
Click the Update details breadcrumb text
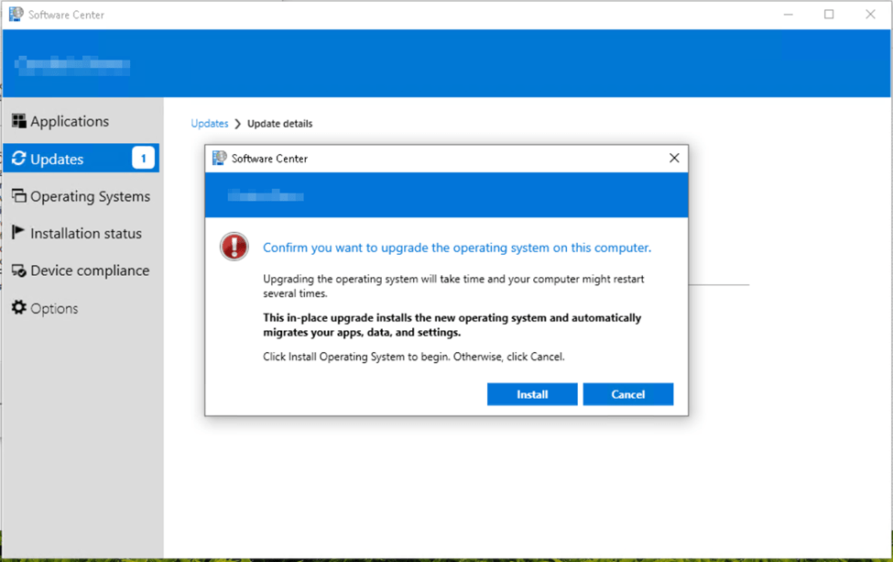279,124
